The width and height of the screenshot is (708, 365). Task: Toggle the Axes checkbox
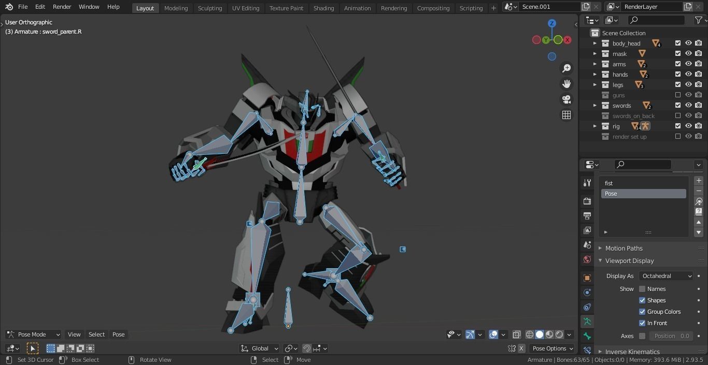[642, 336]
